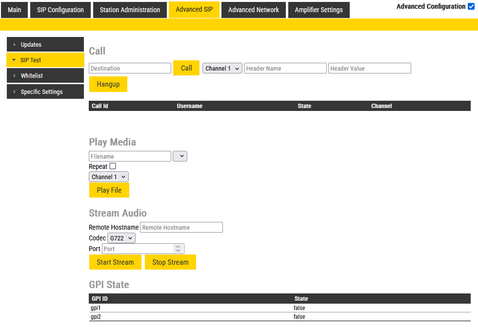Image resolution: width=478 pixels, height=327 pixels.
Task: Collapse the SIP Test sidebar section
Action: pos(45,60)
